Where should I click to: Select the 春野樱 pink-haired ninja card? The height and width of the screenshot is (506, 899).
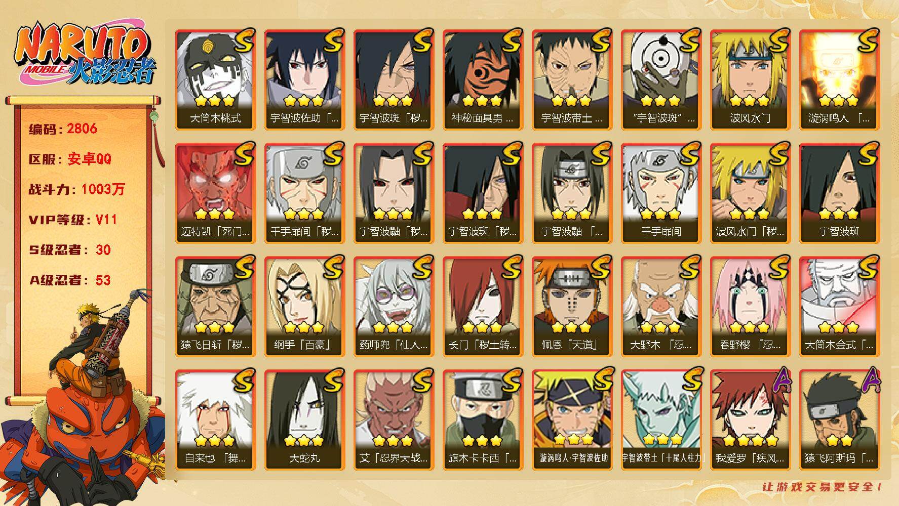[750, 306]
